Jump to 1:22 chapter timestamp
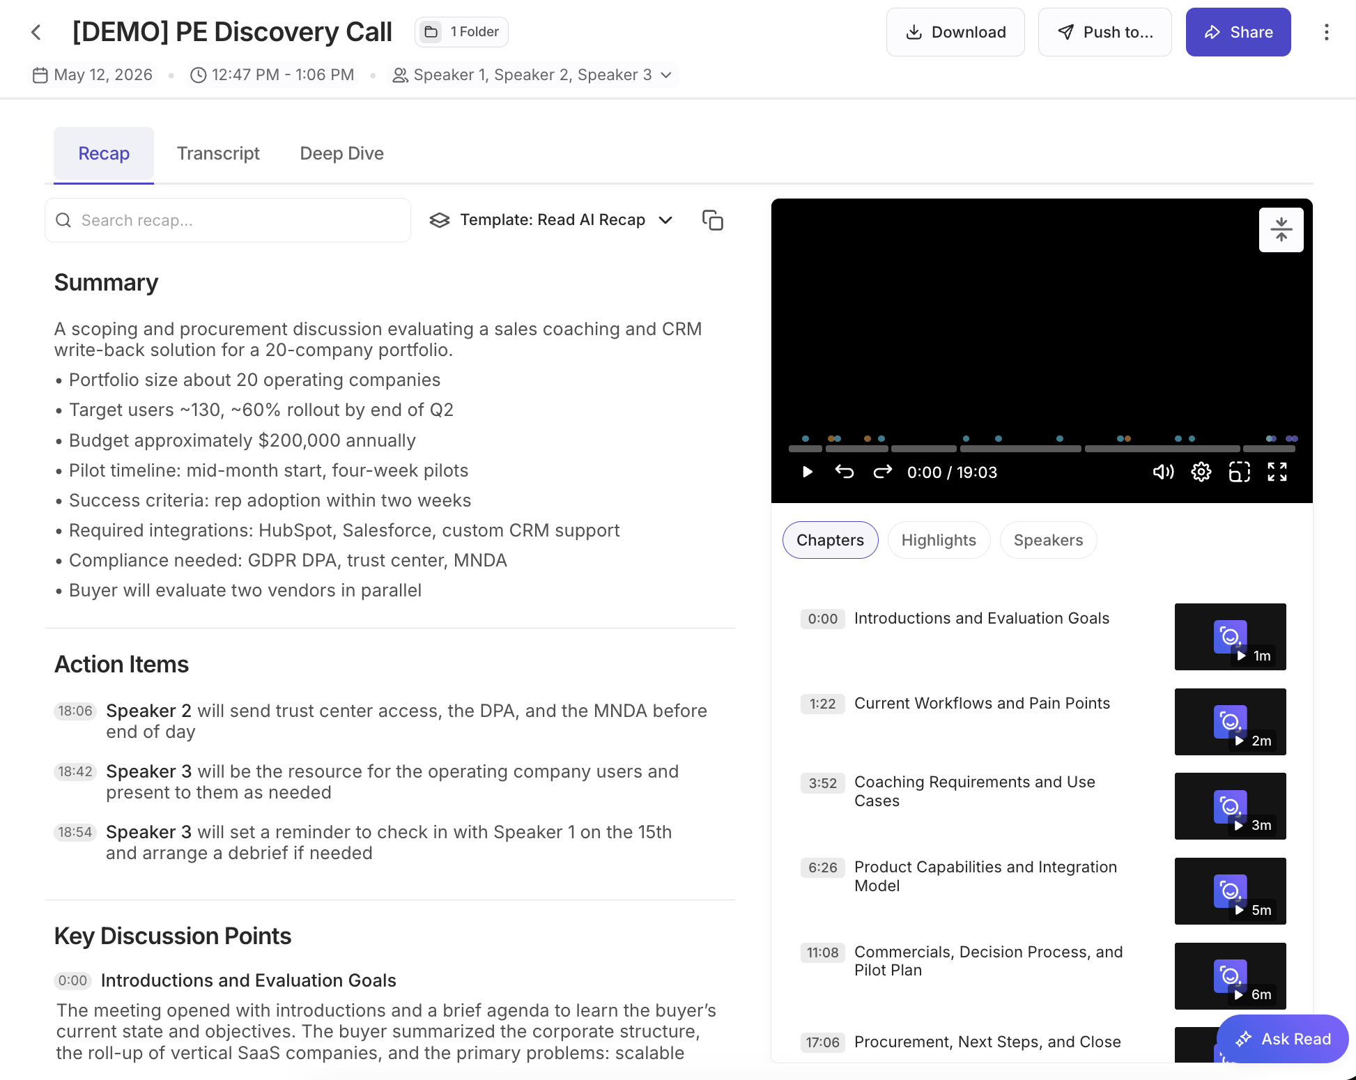 coord(822,704)
